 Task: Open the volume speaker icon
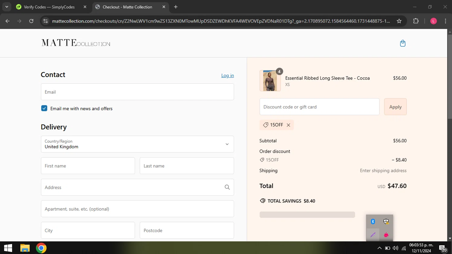pos(395,248)
